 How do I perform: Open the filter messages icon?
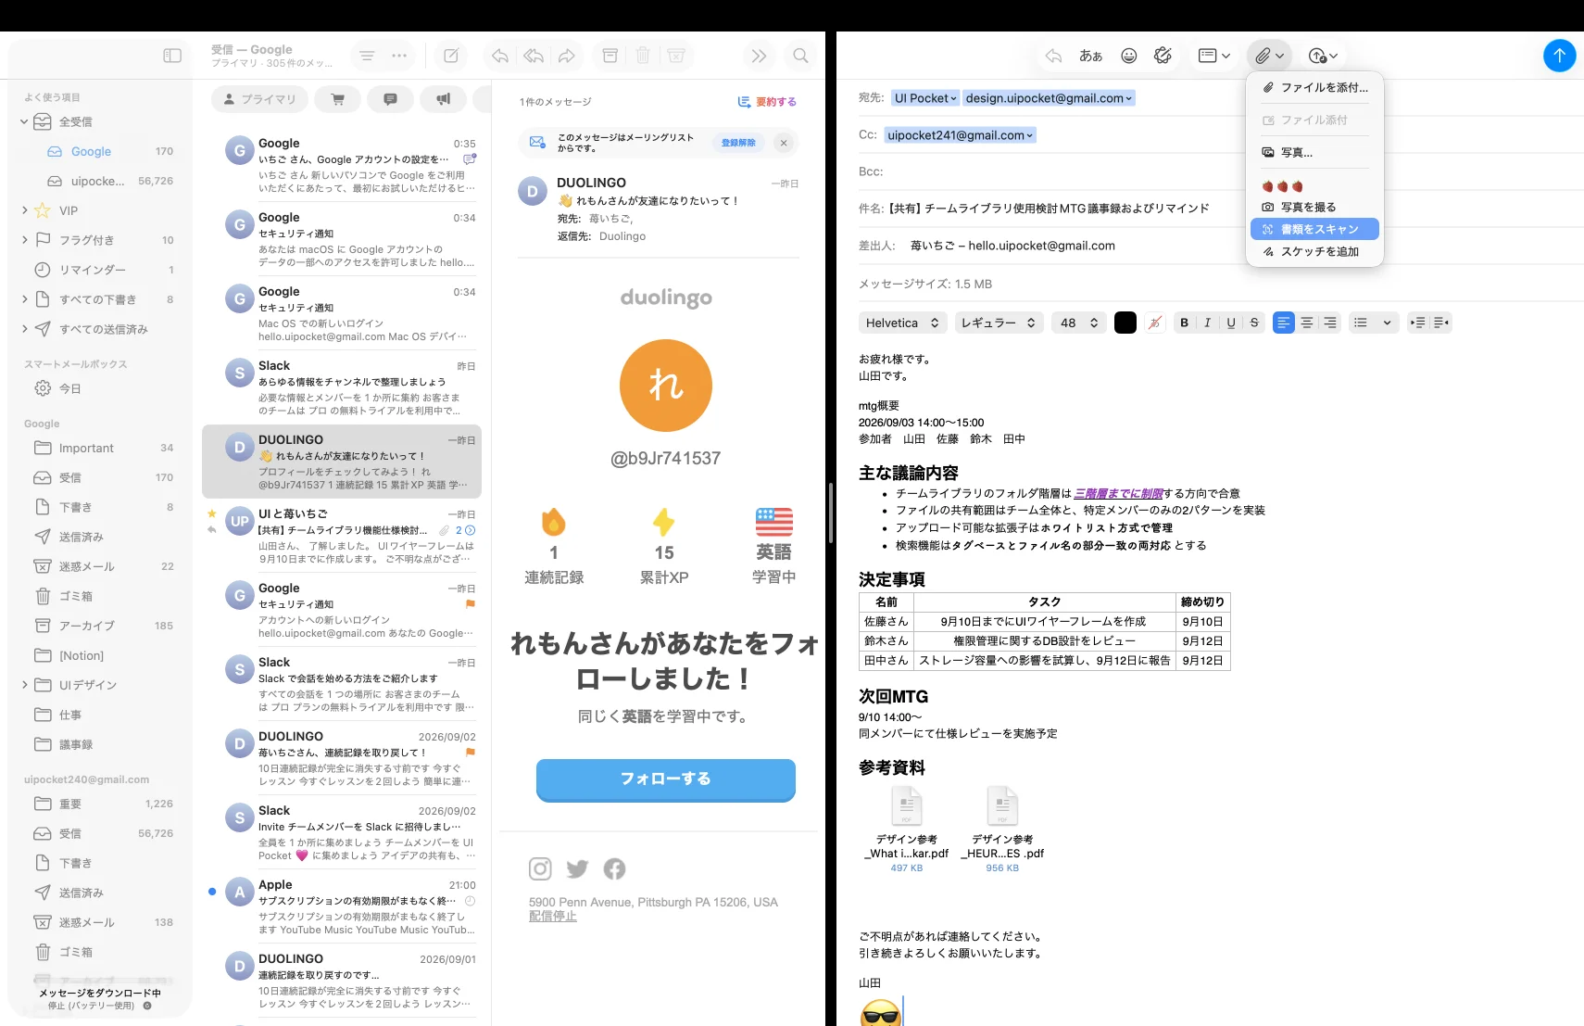coord(367,56)
